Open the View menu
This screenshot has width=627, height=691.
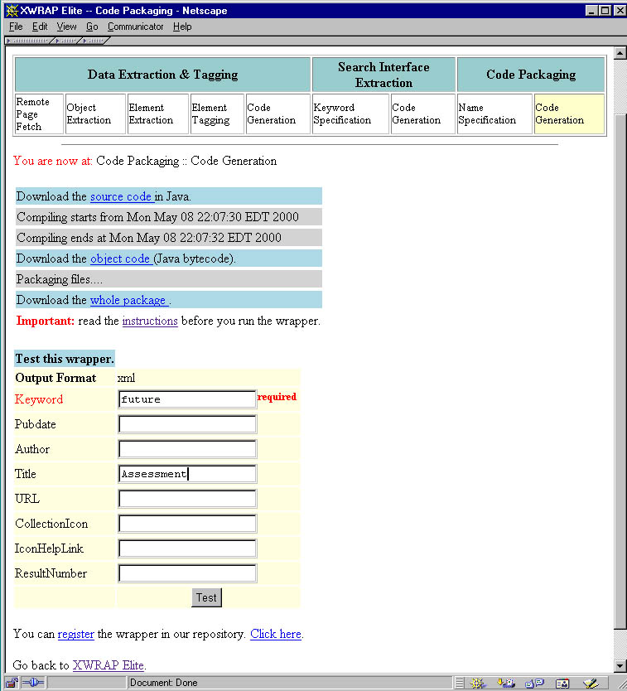click(x=66, y=27)
